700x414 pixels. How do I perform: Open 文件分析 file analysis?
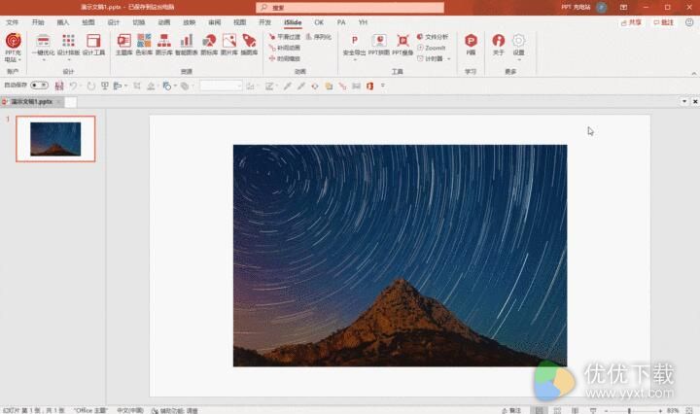click(432, 37)
